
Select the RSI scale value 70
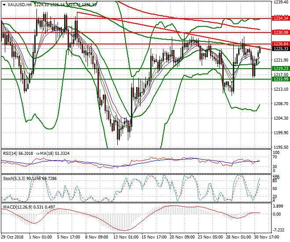275,157
